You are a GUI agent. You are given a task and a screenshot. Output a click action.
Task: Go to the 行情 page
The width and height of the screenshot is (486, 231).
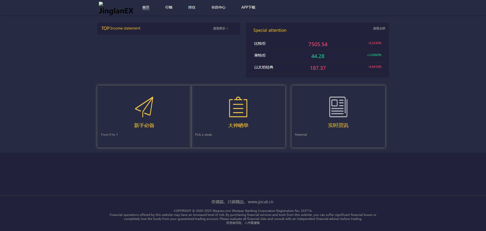coord(169,7)
